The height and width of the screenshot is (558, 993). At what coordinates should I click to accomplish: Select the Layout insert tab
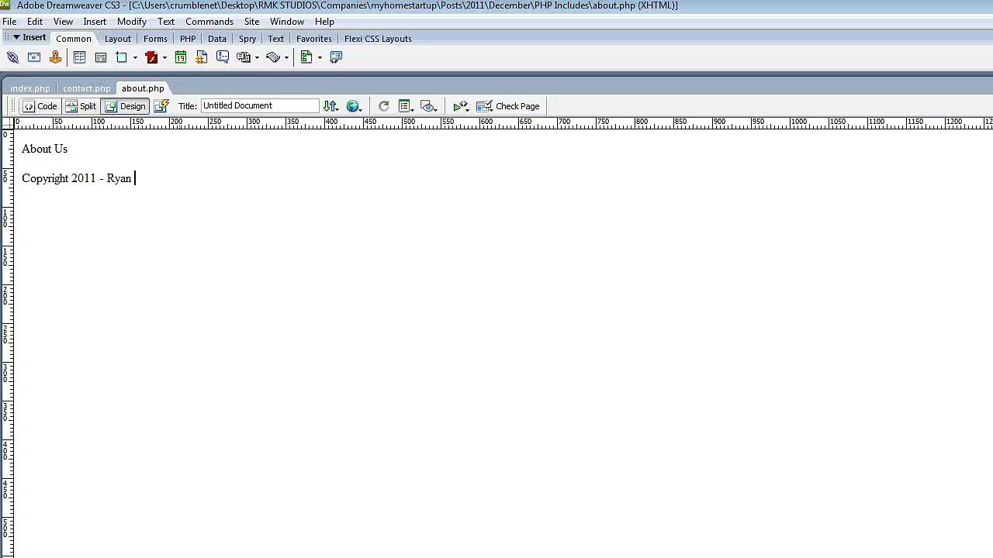coord(118,39)
